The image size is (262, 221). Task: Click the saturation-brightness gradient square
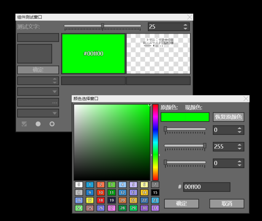112,142
